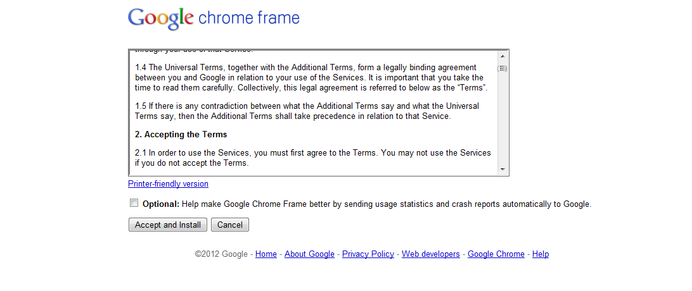Enable sending usage statistics checkbox

(134, 203)
